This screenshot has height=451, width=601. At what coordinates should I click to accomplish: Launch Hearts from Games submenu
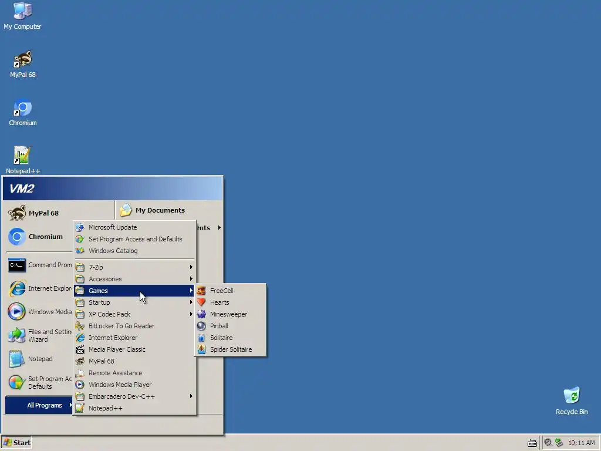[230, 302]
